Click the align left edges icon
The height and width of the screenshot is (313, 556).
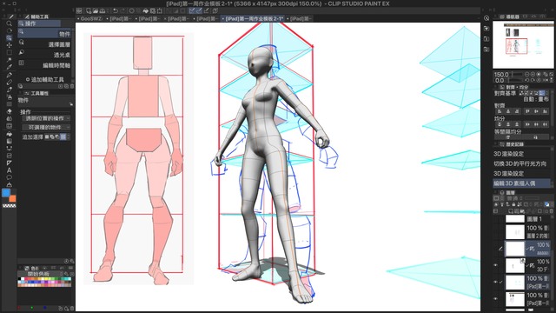(500, 111)
